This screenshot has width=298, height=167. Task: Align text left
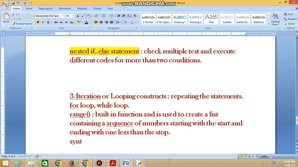(96, 22)
